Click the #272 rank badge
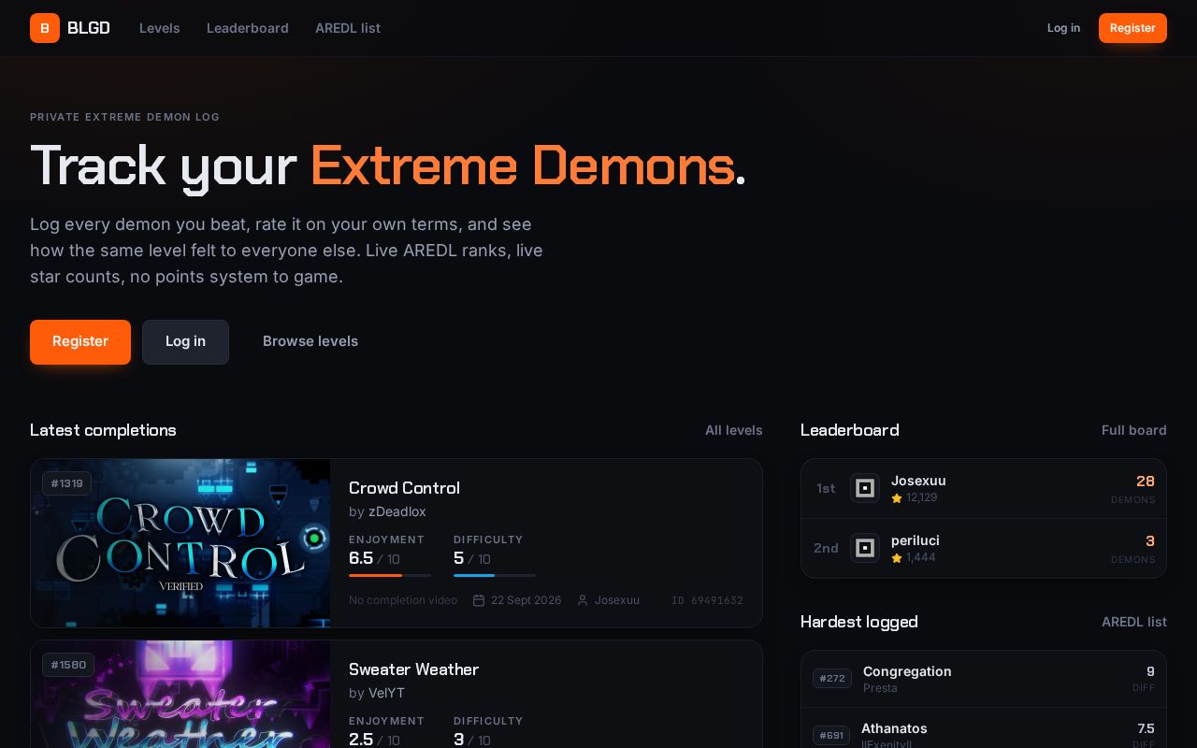This screenshot has height=748, width=1197. point(832,679)
